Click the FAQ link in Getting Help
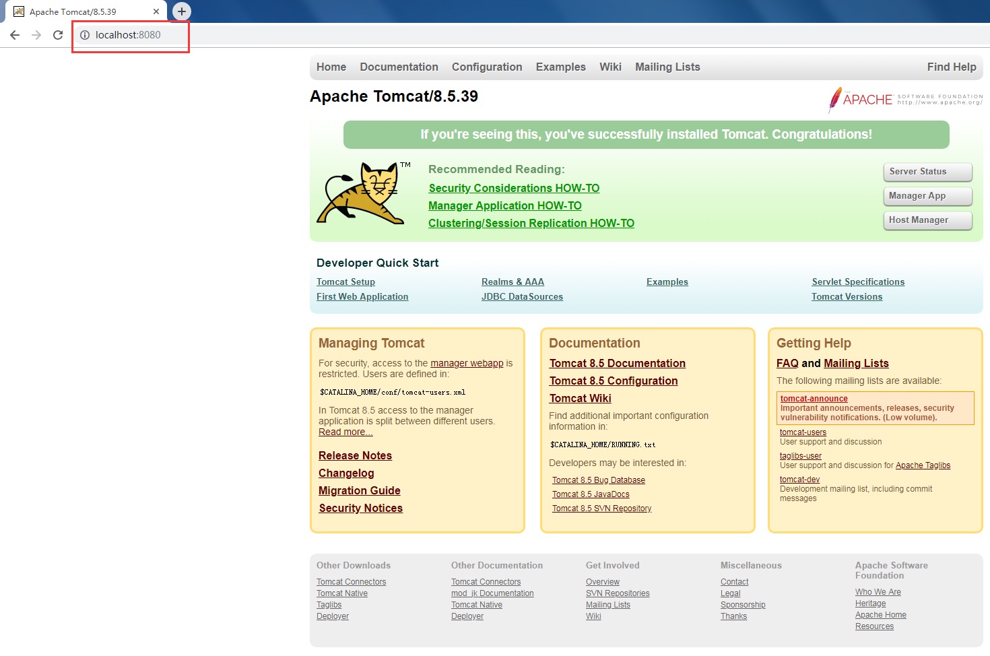990x656 pixels. pyautogui.click(x=787, y=363)
